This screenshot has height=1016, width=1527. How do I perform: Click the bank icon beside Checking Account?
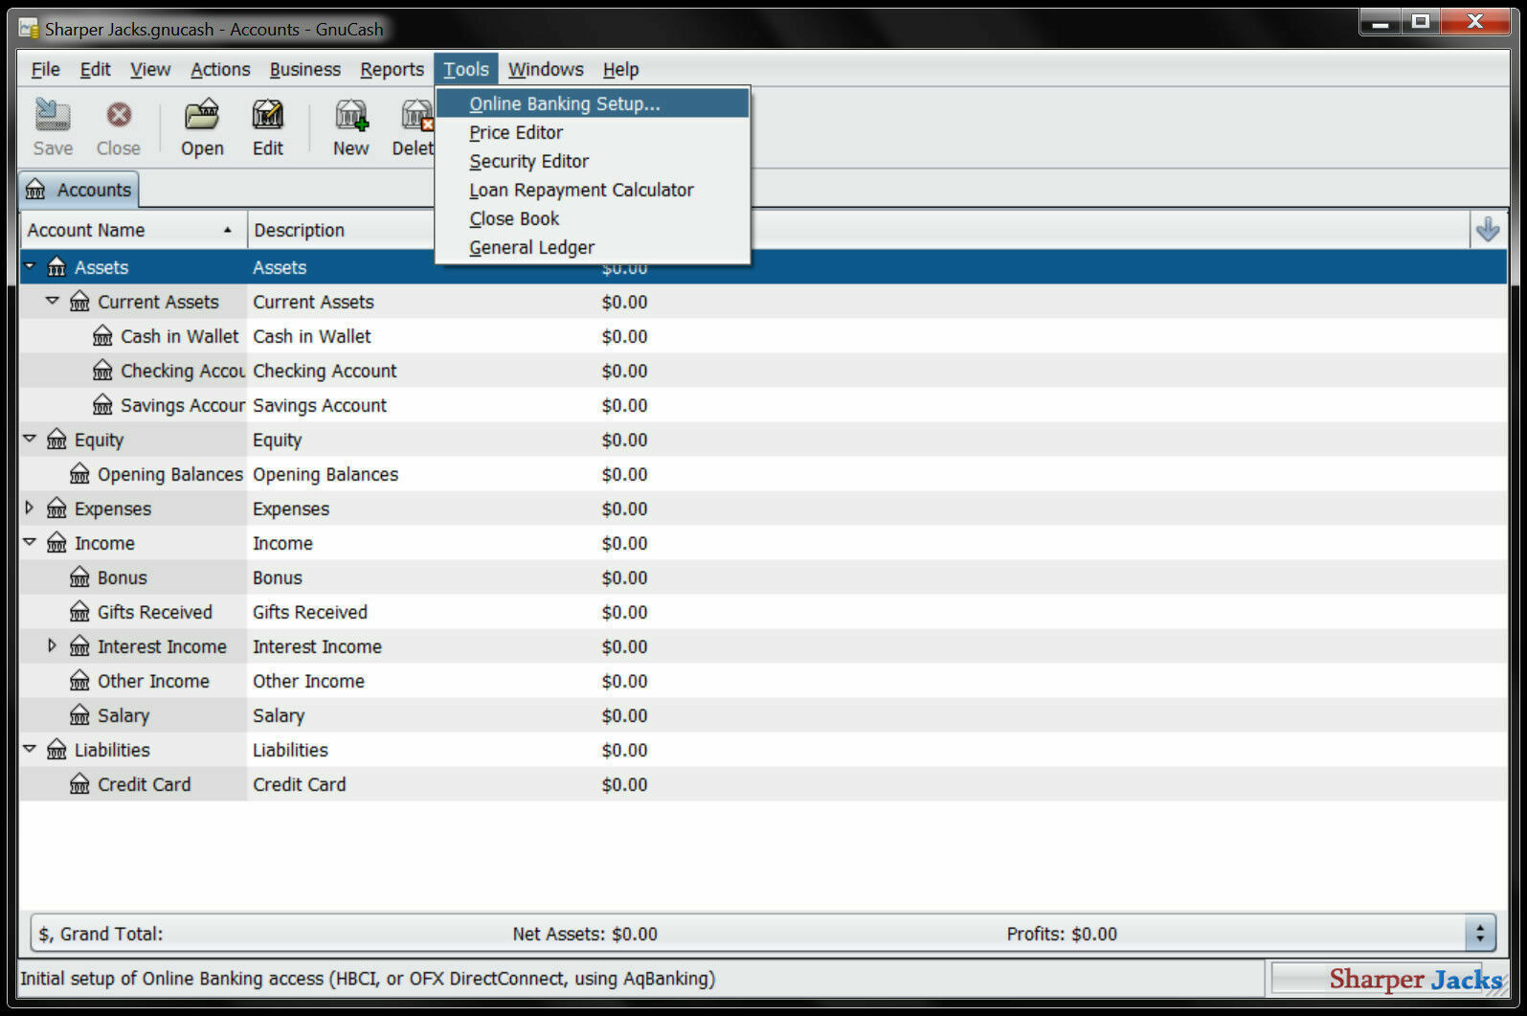pos(102,371)
